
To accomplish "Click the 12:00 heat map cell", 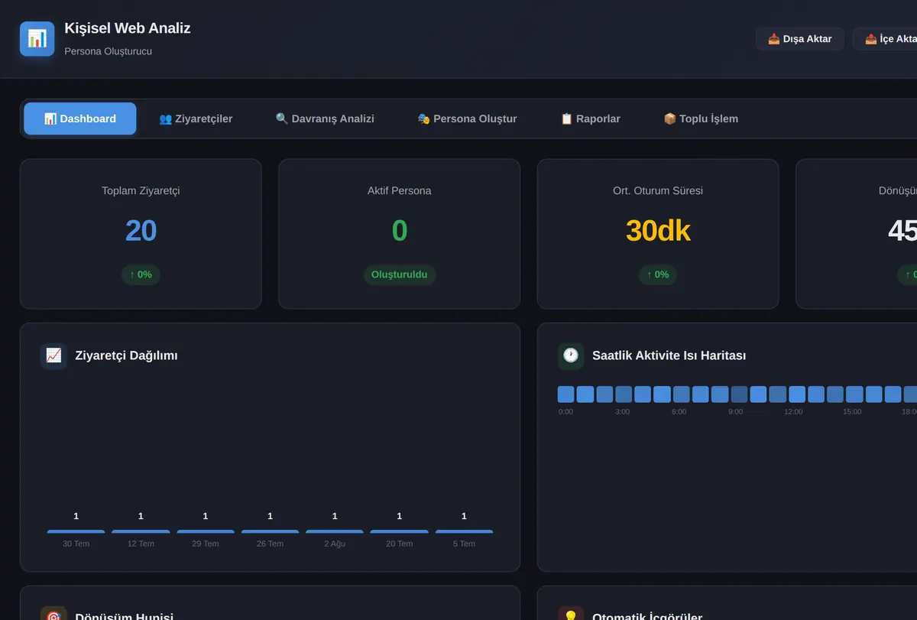I will point(797,394).
